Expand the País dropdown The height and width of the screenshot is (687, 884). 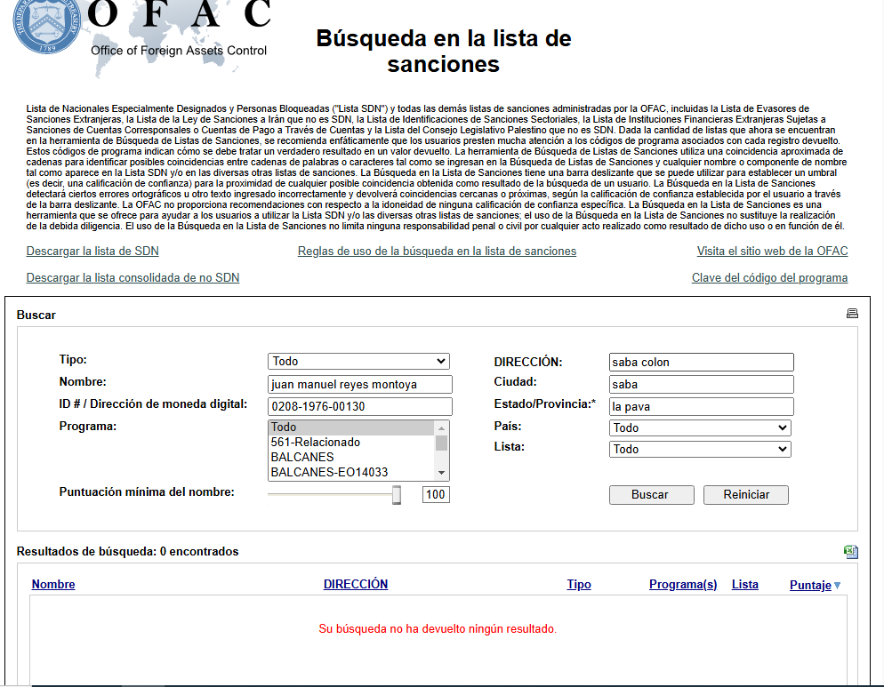pyautogui.click(x=701, y=428)
